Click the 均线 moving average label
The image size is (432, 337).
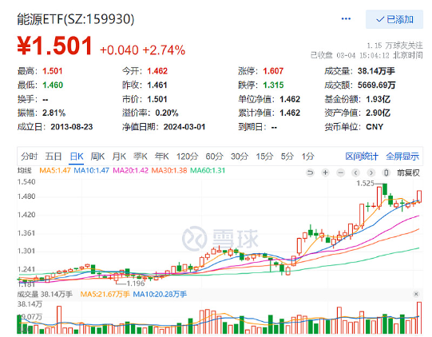pyautogui.click(x=25, y=171)
